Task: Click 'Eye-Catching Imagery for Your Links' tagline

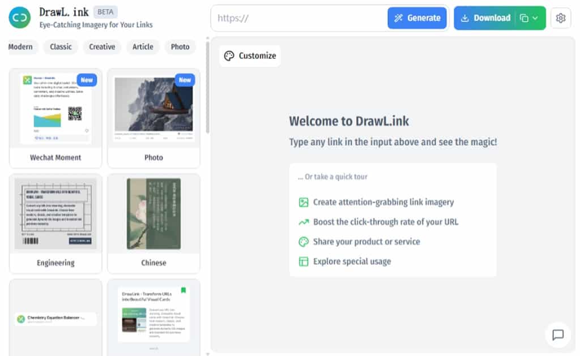Action: pos(96,25)
